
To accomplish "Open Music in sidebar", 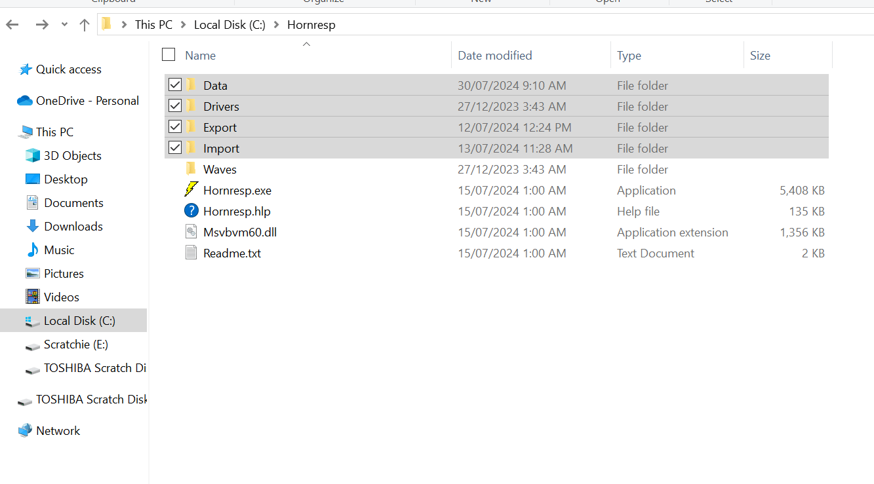I will tap(59, 250).
